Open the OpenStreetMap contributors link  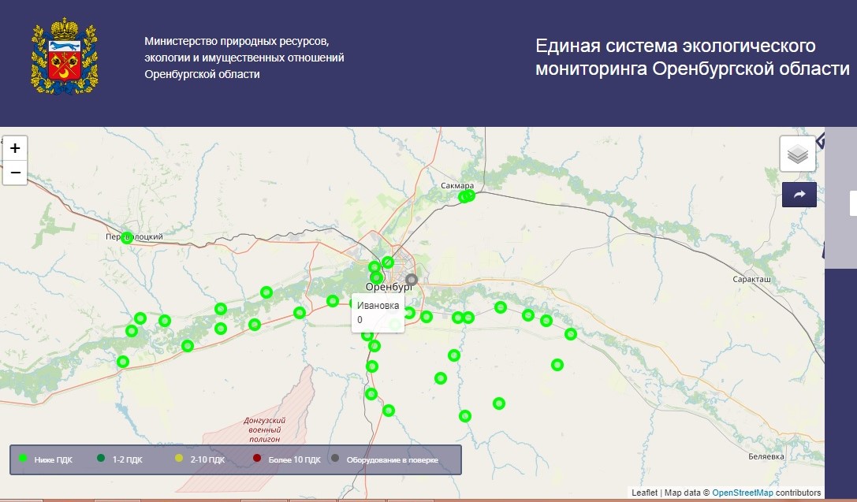pyautogui.click(x=743, y=493)
